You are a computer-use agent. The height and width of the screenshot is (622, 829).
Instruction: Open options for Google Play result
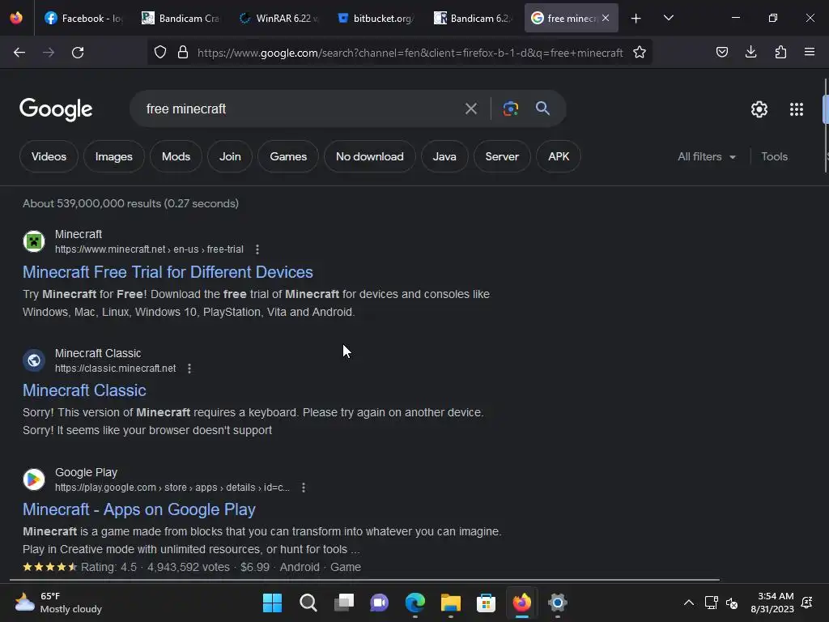304,487
